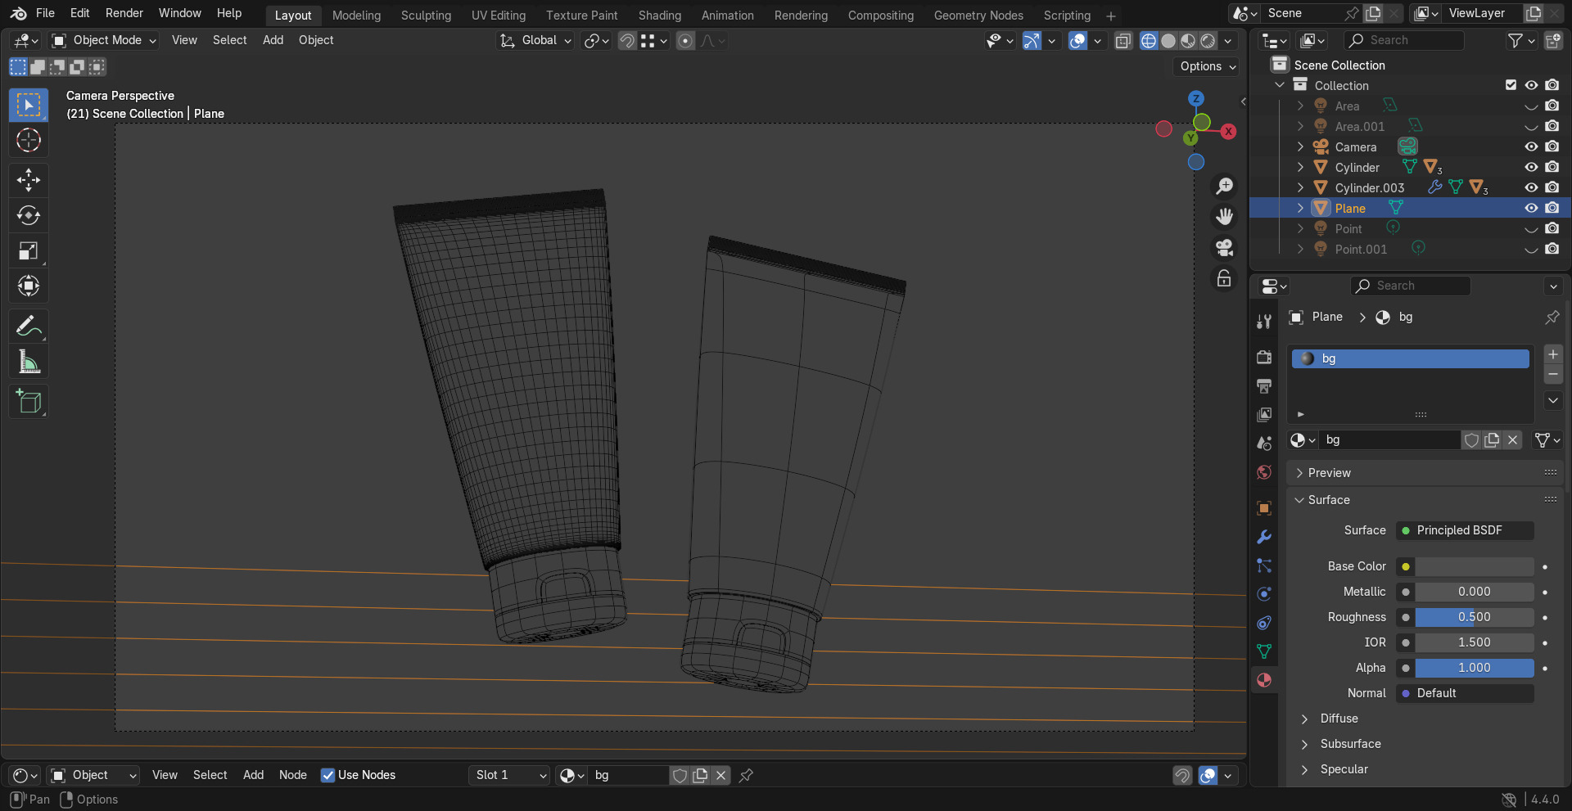Open the viewport Add menu
The image size is (1572, 811).
pyautogui.click(x=273, y=40)
